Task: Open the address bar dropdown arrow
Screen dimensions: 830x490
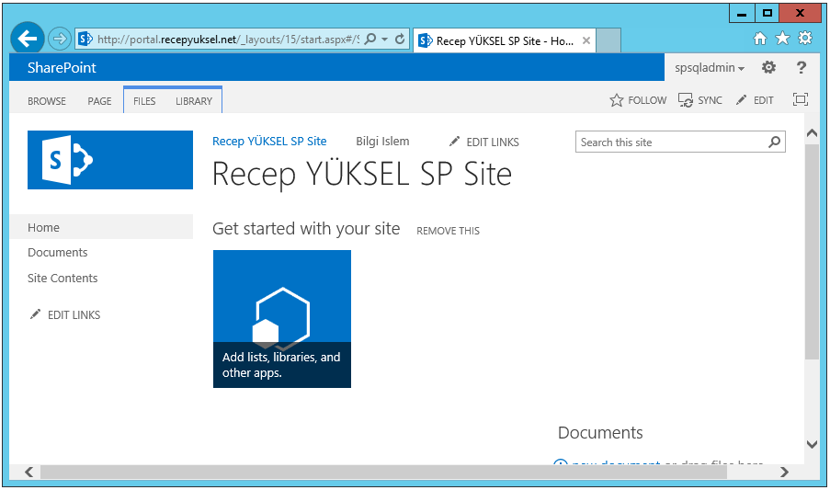Action: tap(385, 40)
